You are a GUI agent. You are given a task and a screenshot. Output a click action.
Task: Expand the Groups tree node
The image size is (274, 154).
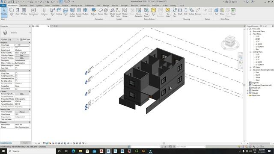click(247, 93)
